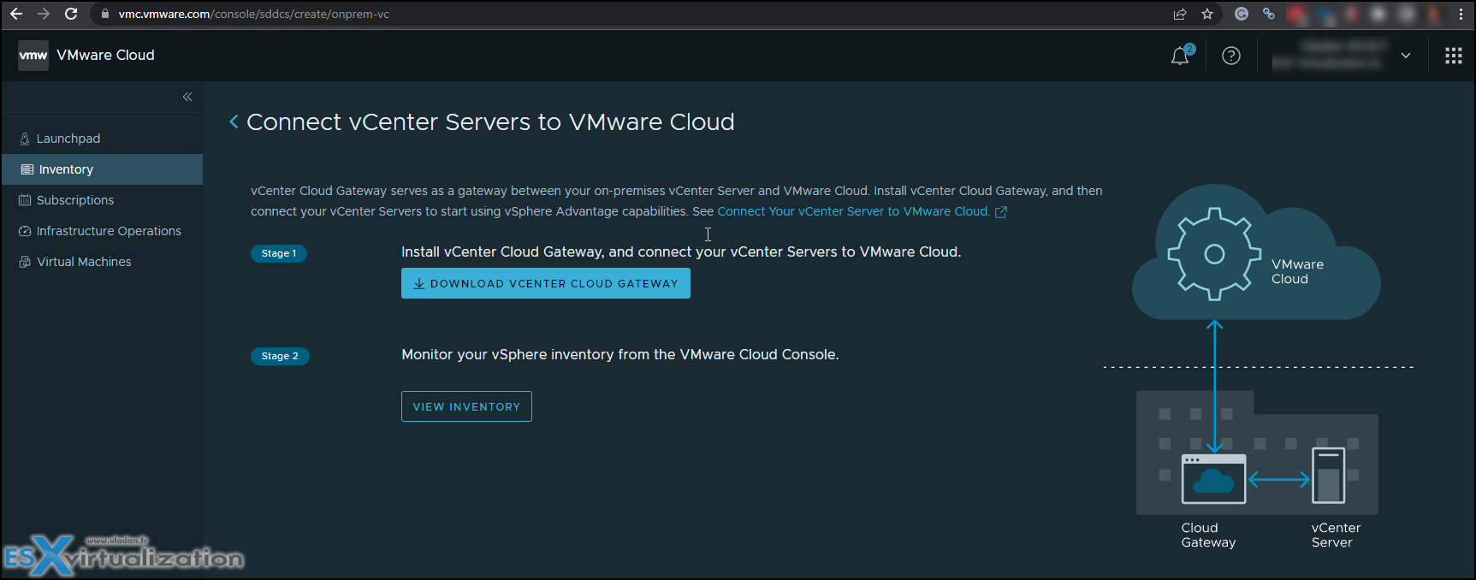Click the Stage 2 badge
Image resolution: width=1476 pixels, height=580 pixels.
tap(280, 356)
